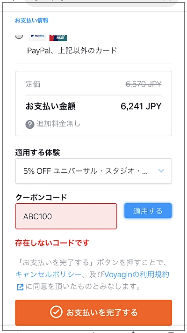This screenshot has width=187, height=333.
Task: Click the 存在しないコードです error message
Action: click(52, 243)
